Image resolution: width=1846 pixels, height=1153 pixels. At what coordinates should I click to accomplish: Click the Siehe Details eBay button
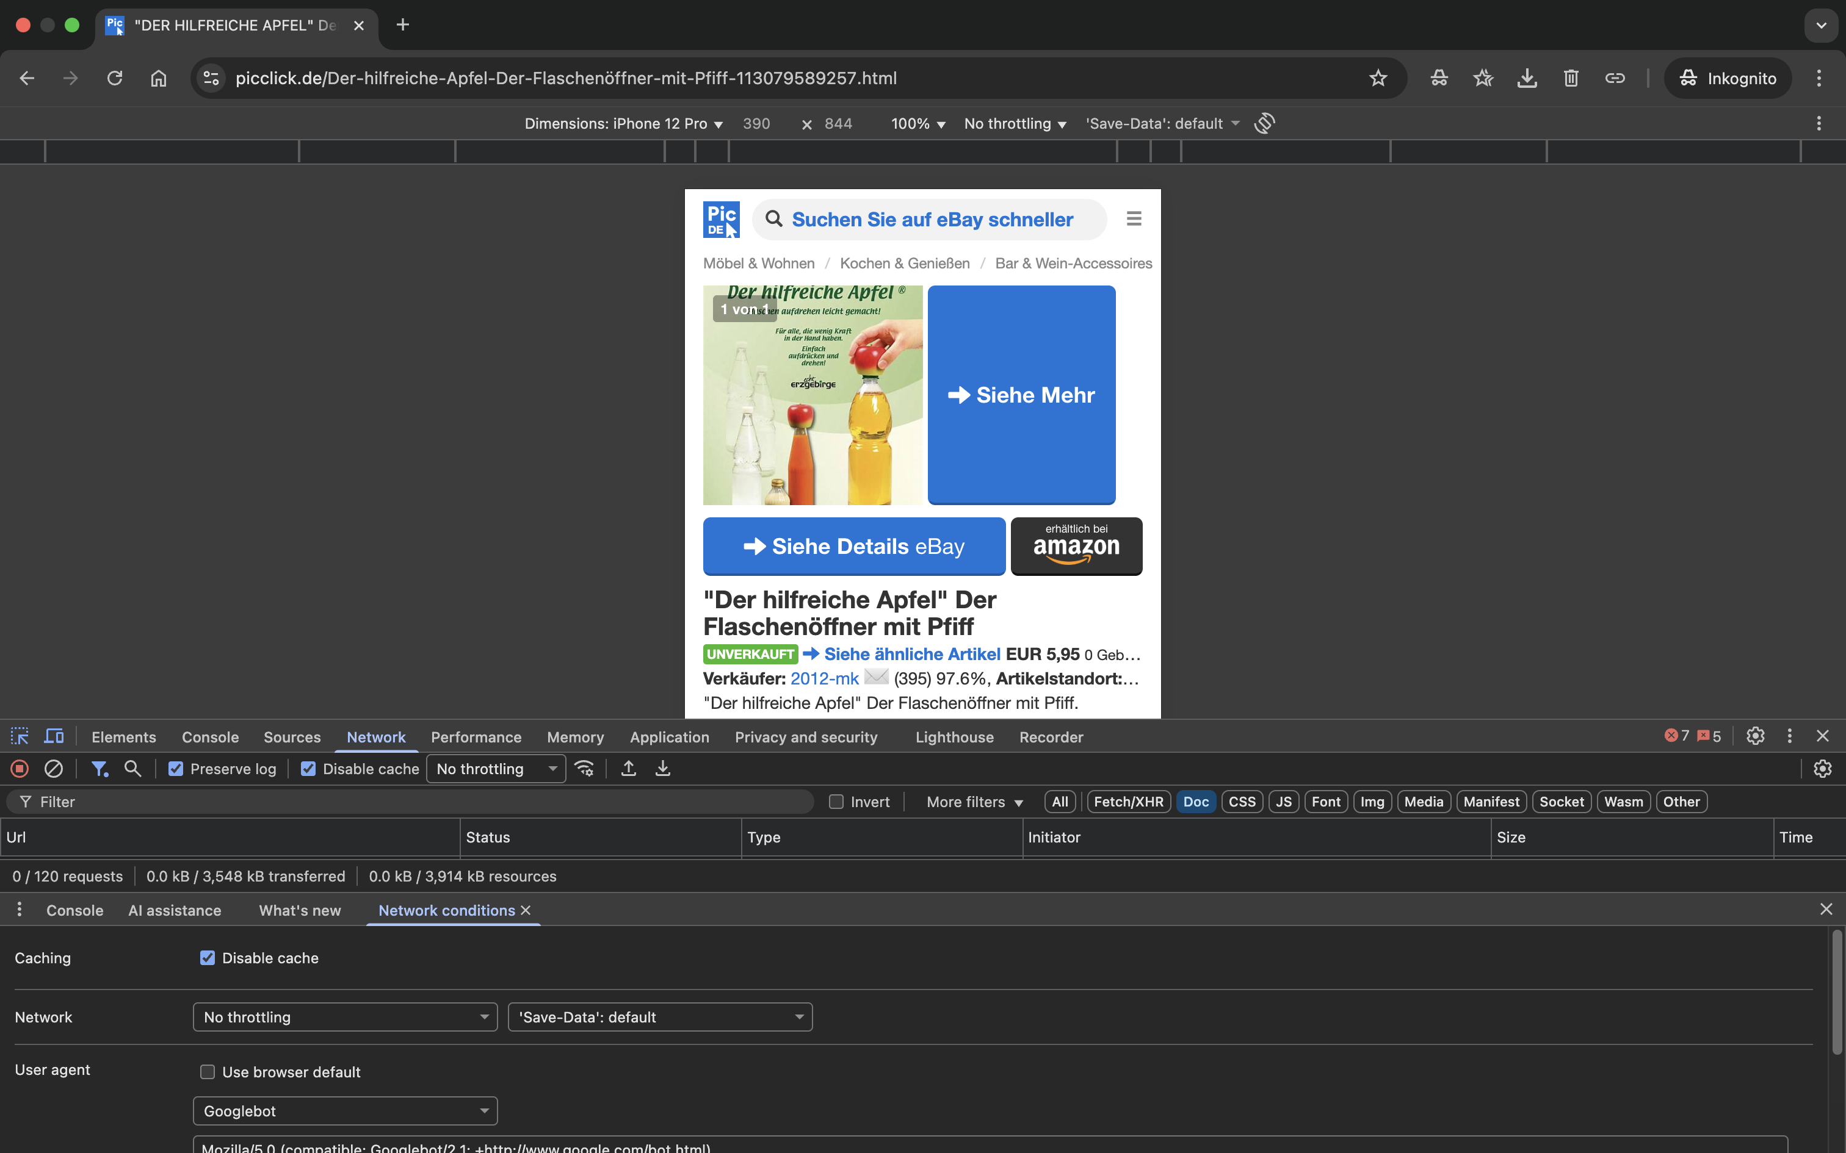tap(853, 546)
